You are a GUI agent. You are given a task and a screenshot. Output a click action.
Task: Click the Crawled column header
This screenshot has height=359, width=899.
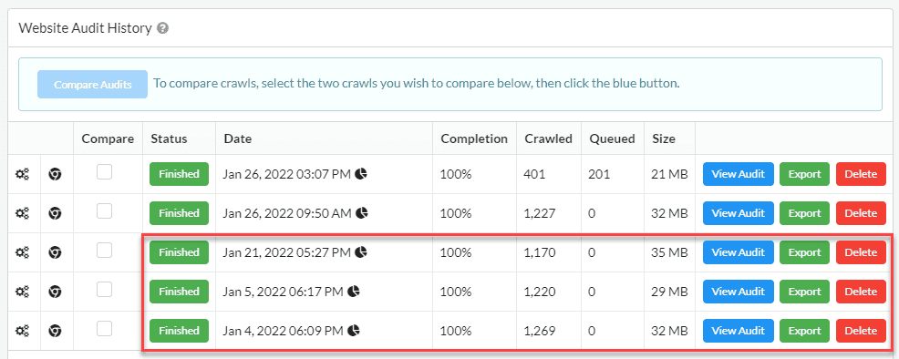click(548, 138)
